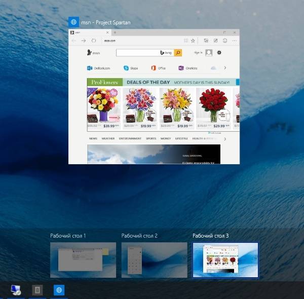
Task: Close the Spartan browser window
Action: pyautogui.click(x=235, y=32)
